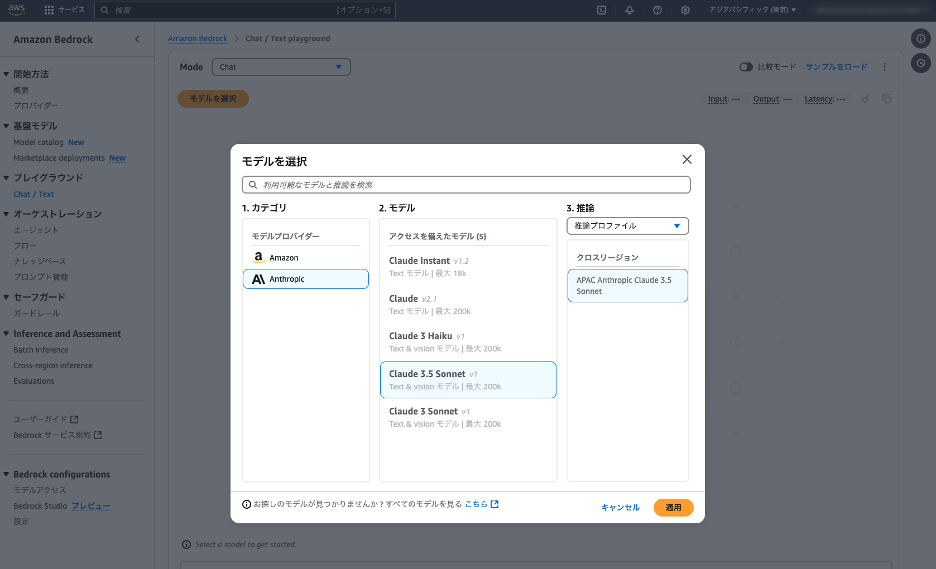Image resolution: width=936 pixels, height=569 pixels.
Task: Open Marketplace deployments in sidebar
Action: click(59, 158)
